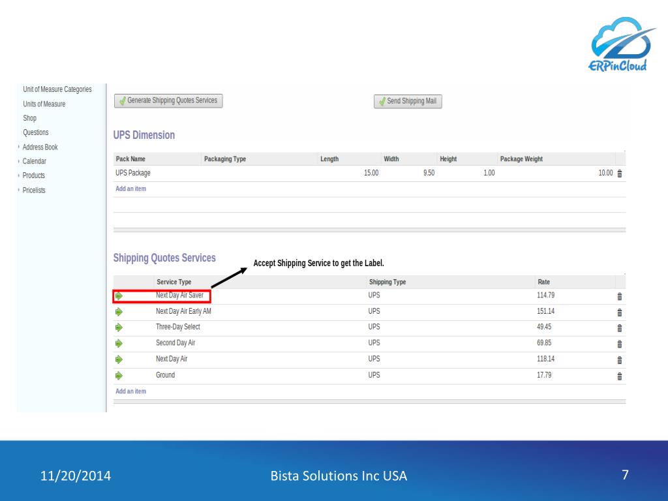
Task: Click the rate 49.45
Action: (x=544, y=327)
